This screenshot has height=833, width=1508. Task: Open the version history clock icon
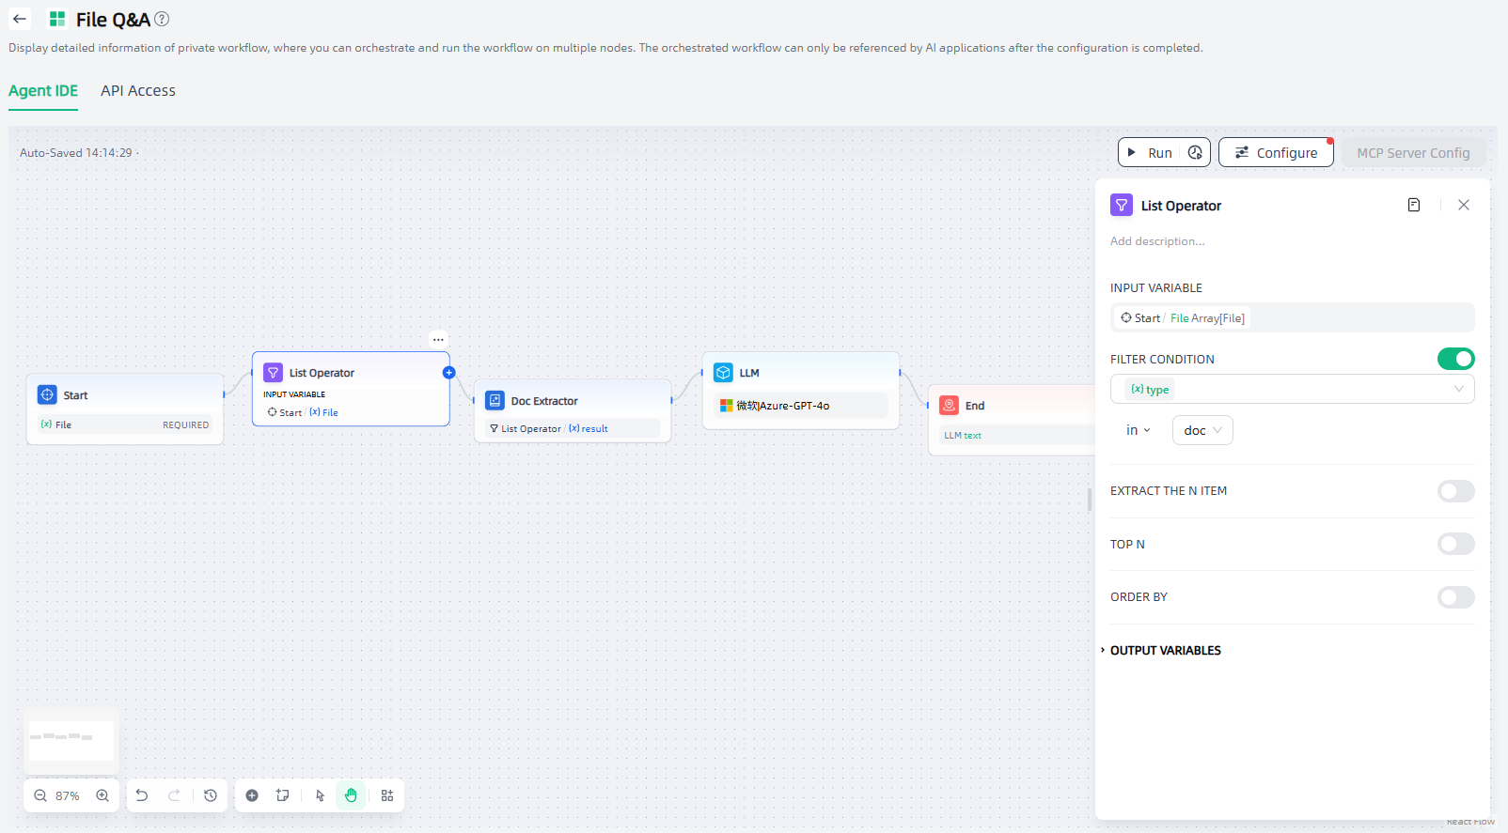pyautogui.click(x=211, y=795)
